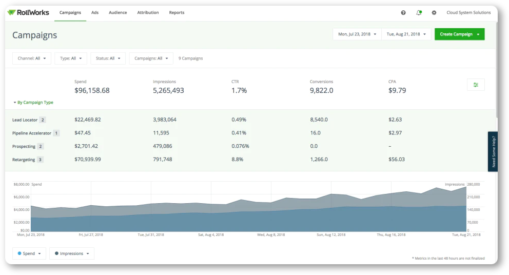Image resolution: width=509 pixels, height=275 pixels.
Task: Click Prospecting CTR value 0.076%
Action: tap(240, 146)
